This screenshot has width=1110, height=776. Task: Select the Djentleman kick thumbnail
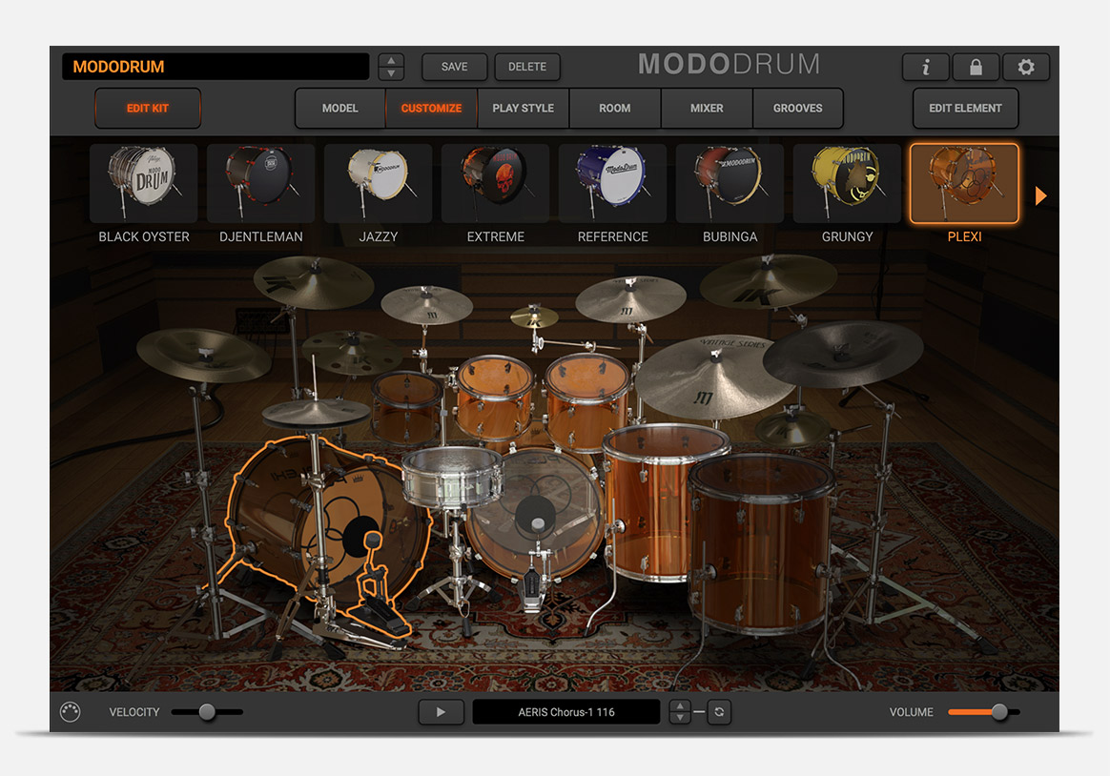(x=260, y=183)
